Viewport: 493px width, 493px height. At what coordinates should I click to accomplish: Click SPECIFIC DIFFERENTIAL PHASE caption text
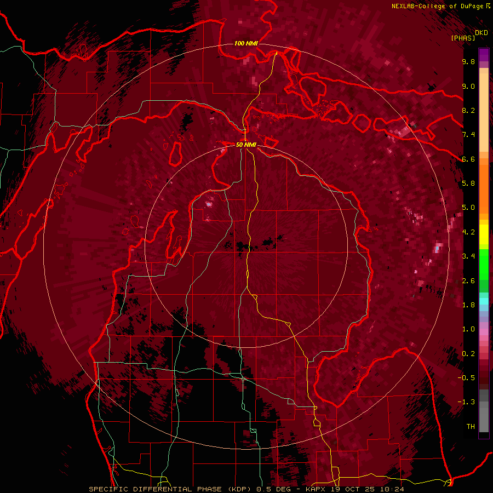coord(156,489)
